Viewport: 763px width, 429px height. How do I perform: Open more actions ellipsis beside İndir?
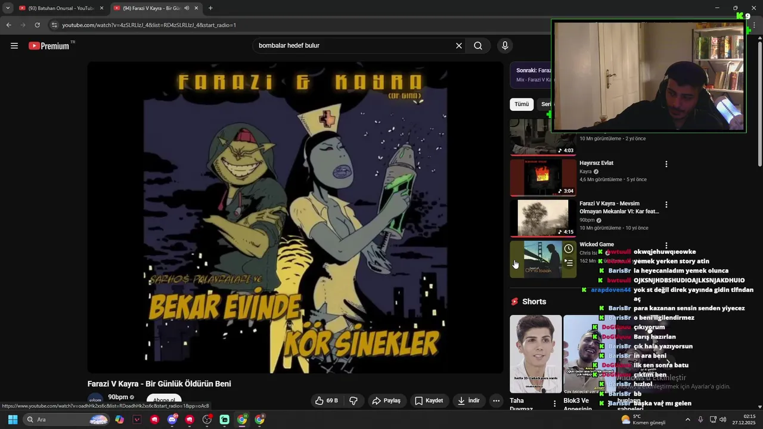(x=496, y=400)
